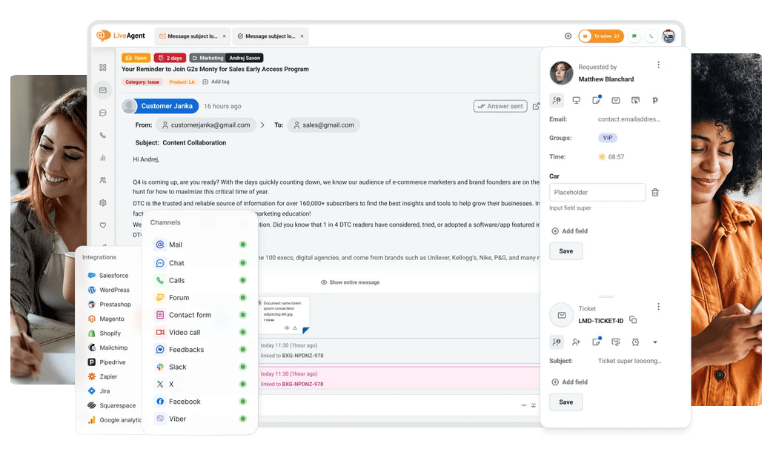Open the Pipedrive P icon in contact panel
Screen dimensions: 773x452
(655, 100)
